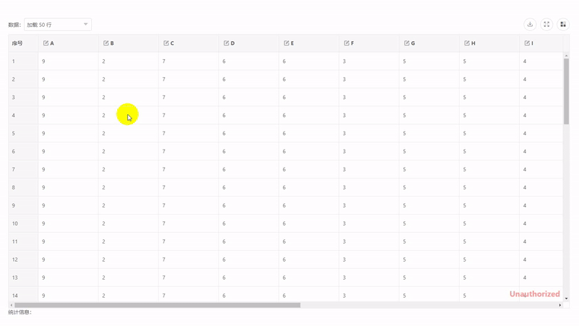Image resolution: width=579 pixels, height=326 pixels.
Task: Click the edit icon in column F header
Action: (x=347, y=43)
